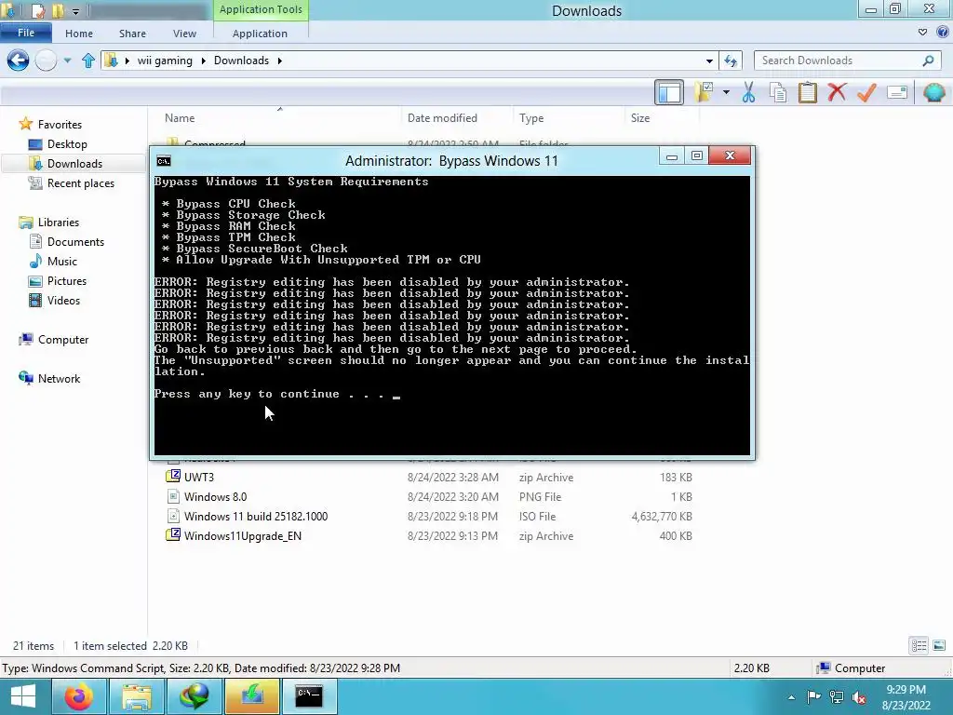The height and width of the screenshot is (715, 953).
Task: Click File Explorer taskbar icon
Action: [x=136, y=696]
